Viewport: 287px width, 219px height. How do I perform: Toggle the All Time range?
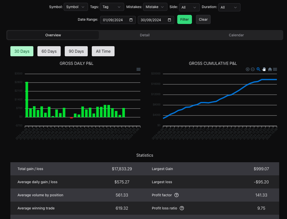[x=103, y=51]
